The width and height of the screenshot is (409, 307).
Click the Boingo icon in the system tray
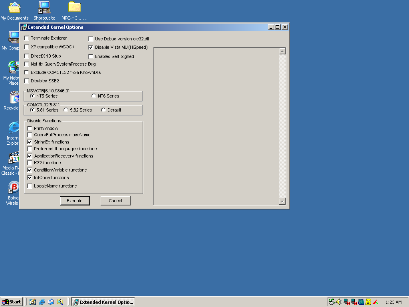(368, 302)
